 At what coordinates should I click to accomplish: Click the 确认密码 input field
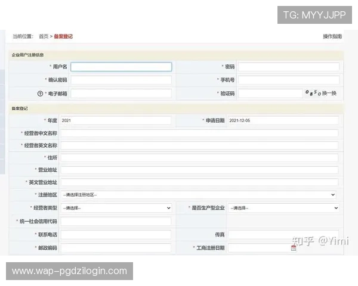[x=121, y=80]
